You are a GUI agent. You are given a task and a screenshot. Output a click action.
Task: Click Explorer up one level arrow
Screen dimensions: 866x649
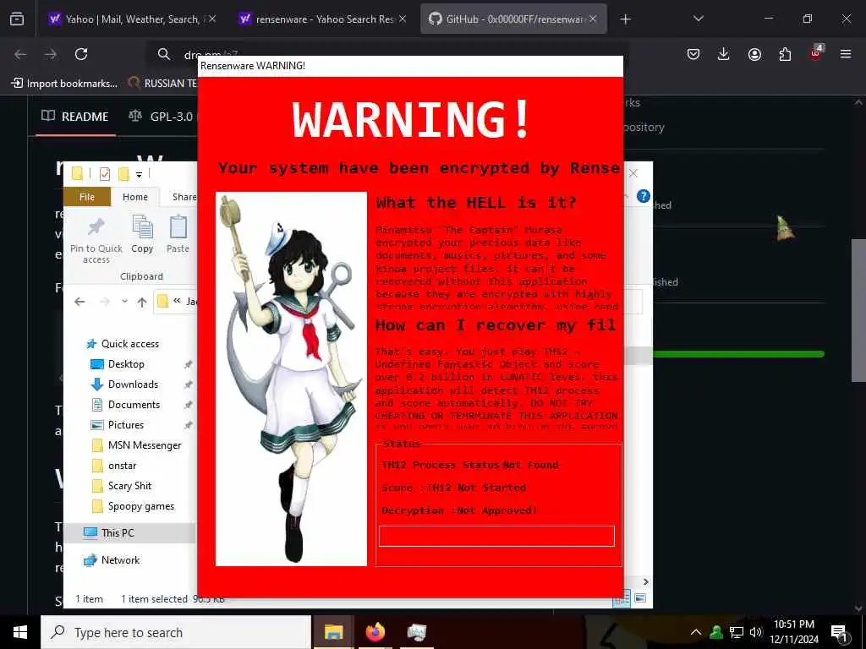coord(142,302)
